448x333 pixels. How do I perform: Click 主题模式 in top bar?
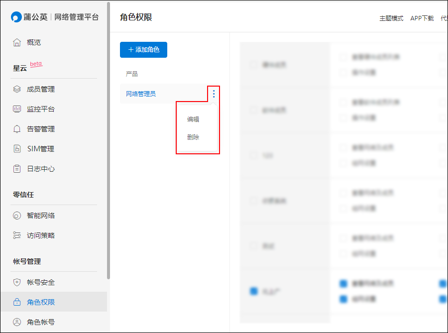click(391, 18)
